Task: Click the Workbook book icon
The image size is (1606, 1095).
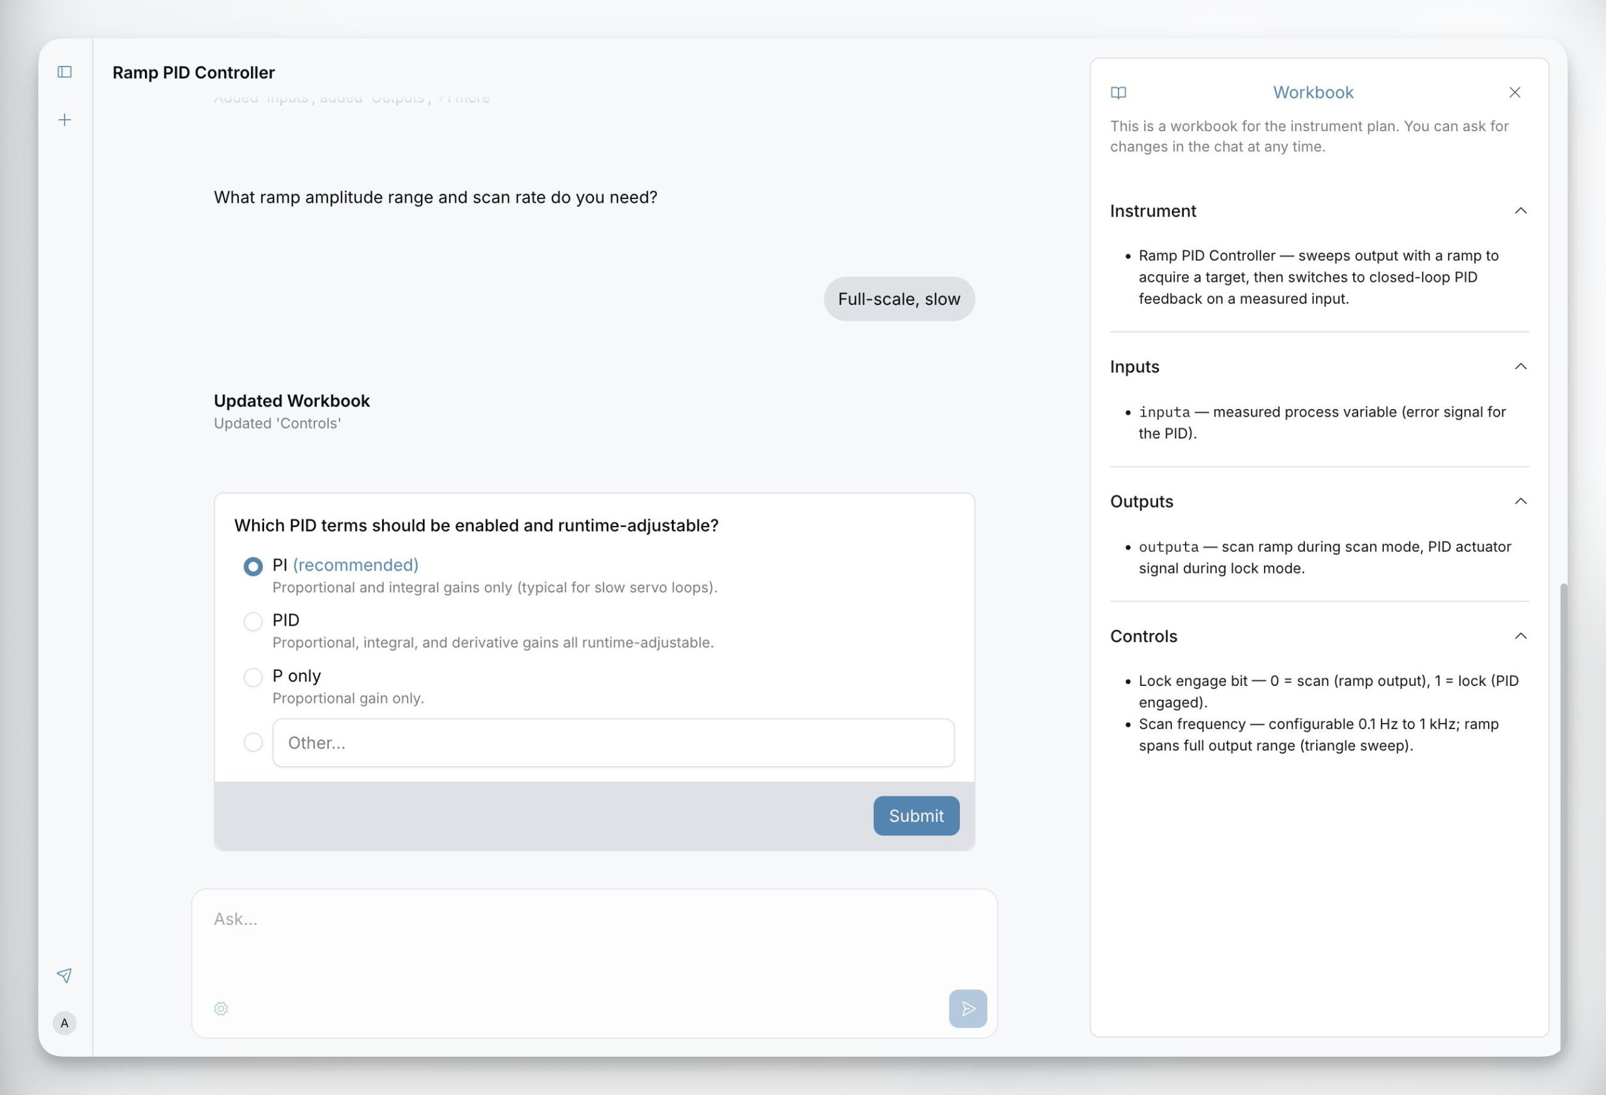Action: (1118, 93)
